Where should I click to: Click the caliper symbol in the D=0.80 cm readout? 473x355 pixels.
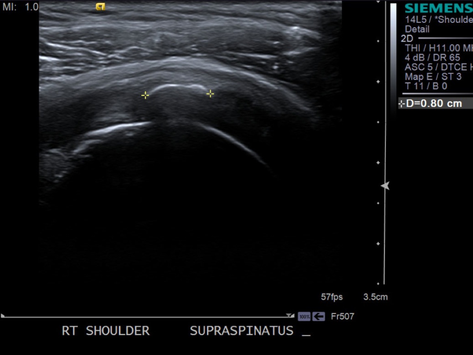[x=402, y=104]
